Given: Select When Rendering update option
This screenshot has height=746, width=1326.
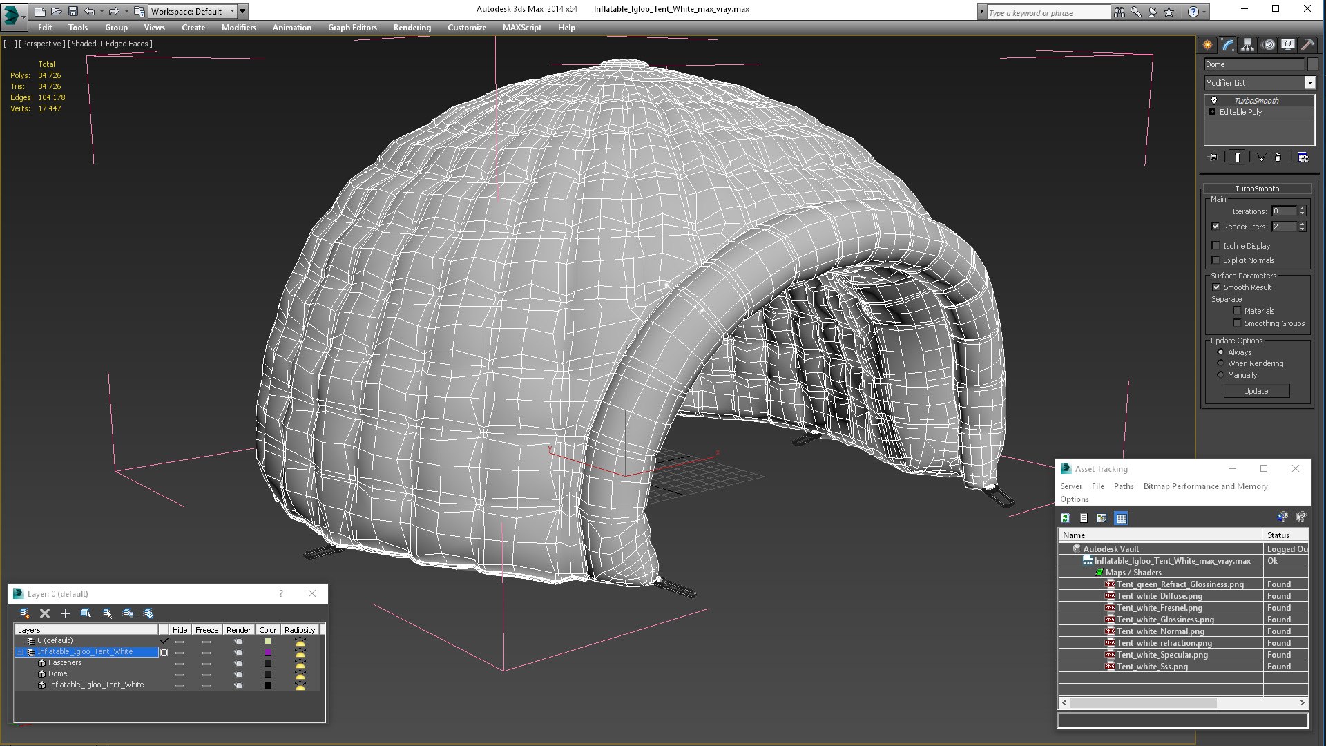Looking at the screenshot, I should point(1220,363).
